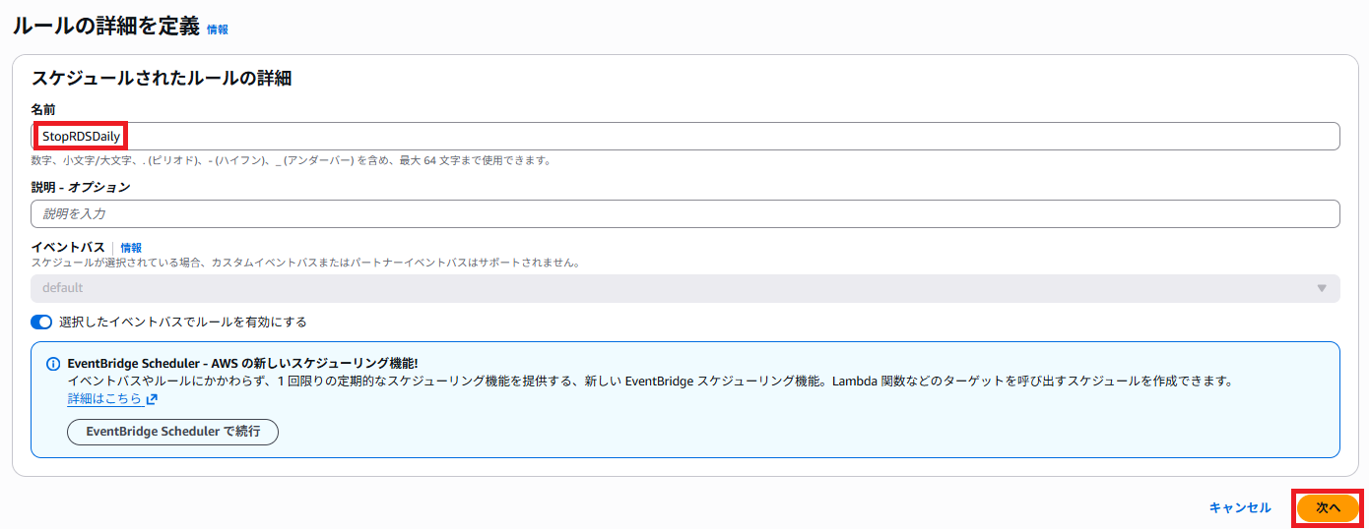The width and height of the screenshot is (1369, 529).
Task: Open the 詳細はこちら link
Action: [x=104, y=399]
